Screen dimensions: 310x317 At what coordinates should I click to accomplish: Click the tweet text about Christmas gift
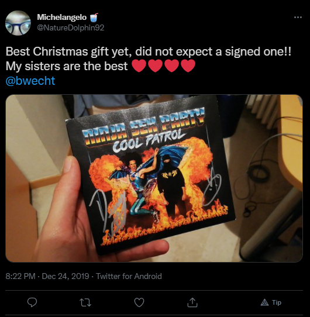149,59
